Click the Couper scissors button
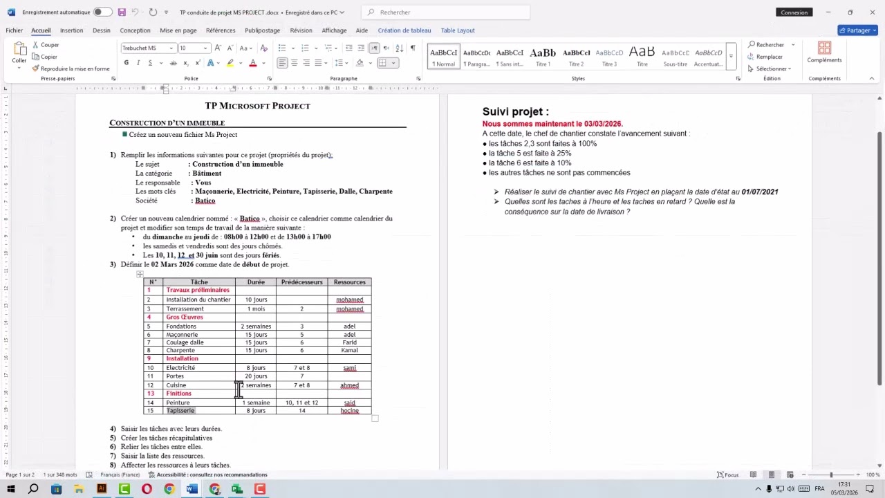 click(46, 45)
